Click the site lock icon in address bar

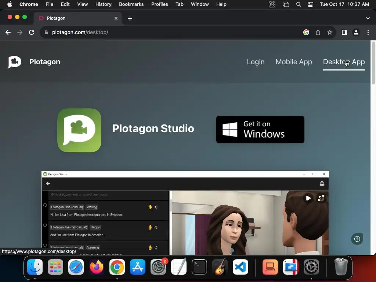point(46,32)
